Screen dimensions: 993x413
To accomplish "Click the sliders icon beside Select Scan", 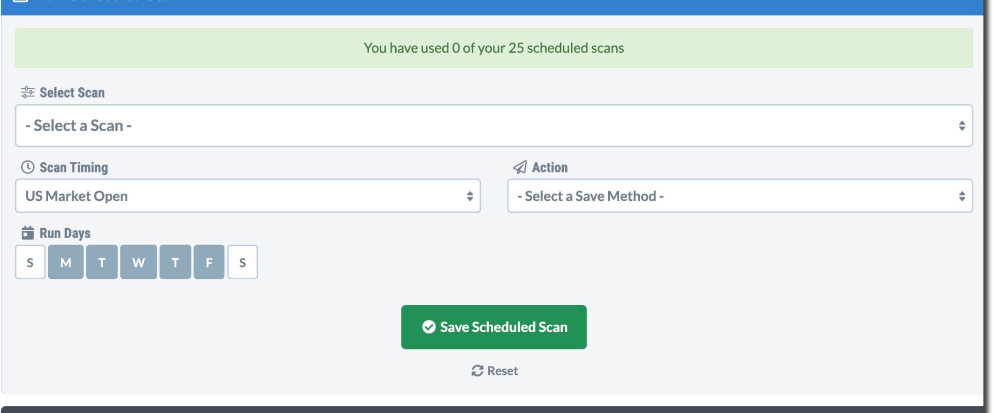I will click(x=27, y=92).
